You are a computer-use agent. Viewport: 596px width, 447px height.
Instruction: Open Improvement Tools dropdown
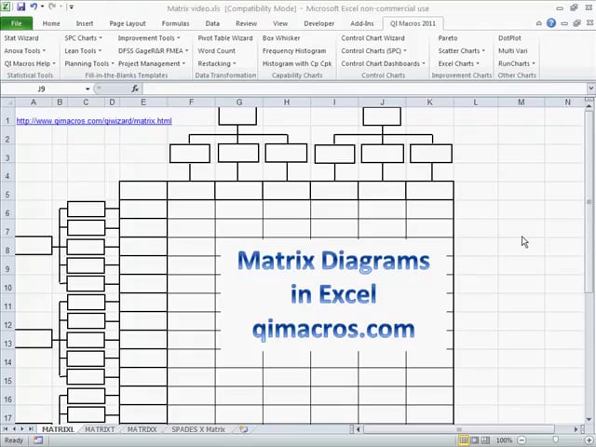click(x=149, y=38)
